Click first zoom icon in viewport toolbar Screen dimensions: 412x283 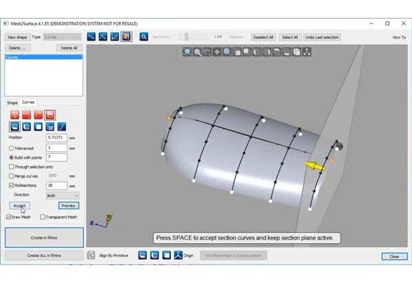(187, 52)
